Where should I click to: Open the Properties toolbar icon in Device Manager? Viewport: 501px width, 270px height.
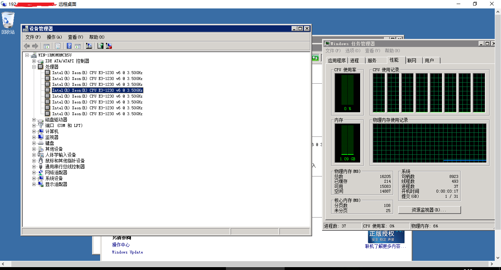[58, 46]
